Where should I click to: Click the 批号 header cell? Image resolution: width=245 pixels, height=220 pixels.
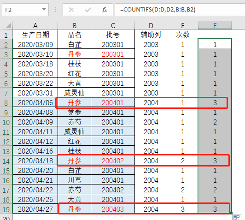(x=113, y=35)
